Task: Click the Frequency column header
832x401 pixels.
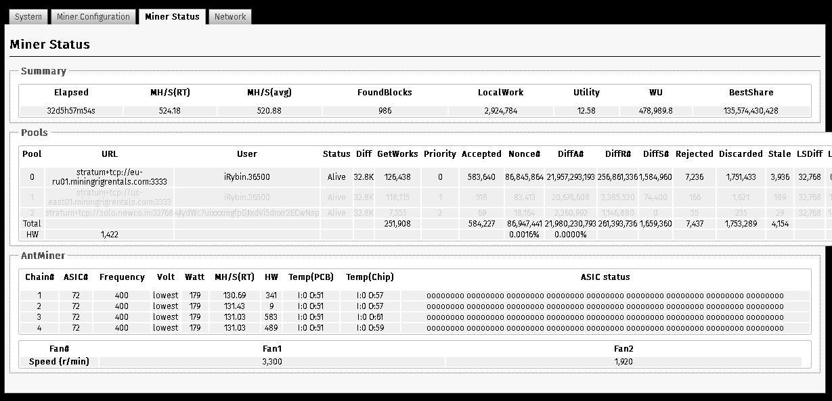Action: pos(122,277)
